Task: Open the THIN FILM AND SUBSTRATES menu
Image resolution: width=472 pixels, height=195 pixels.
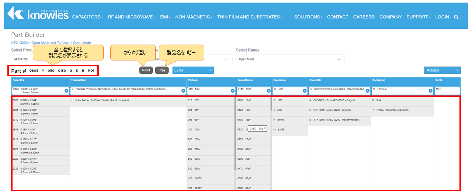Action: 250,17
